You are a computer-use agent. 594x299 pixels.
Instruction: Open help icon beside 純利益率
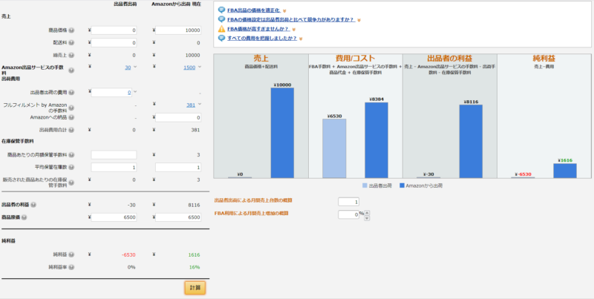point(71,267)
